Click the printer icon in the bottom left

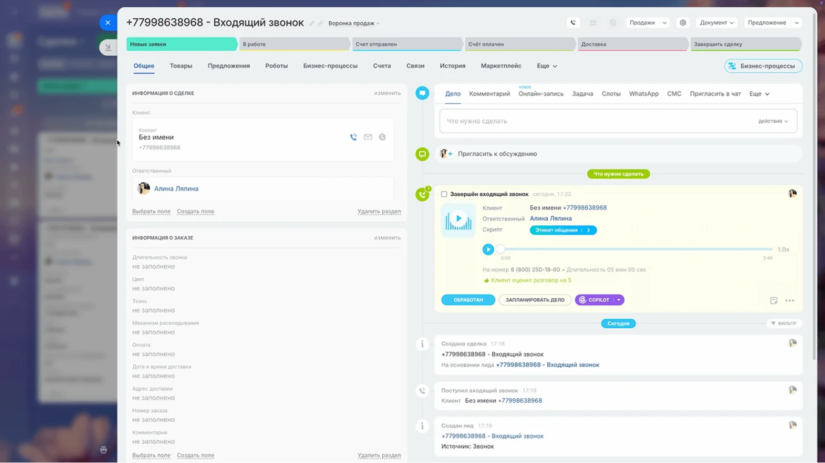click(x=103, y=450)
